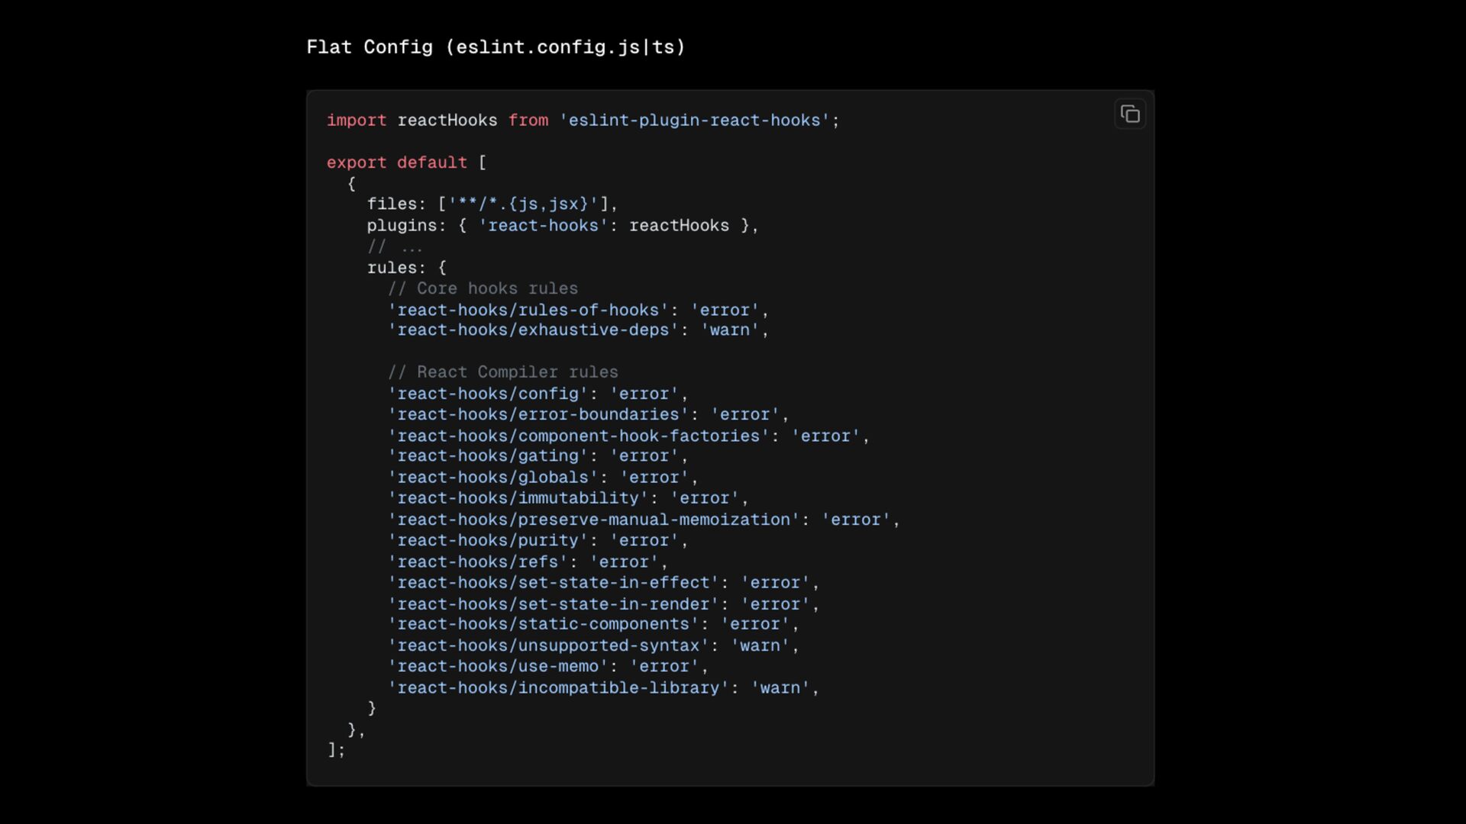Click the 'react-hooks/unsupported-syntax' rule
The width and height of the screenshot is (1466, 824).
[x=593, y=645]
